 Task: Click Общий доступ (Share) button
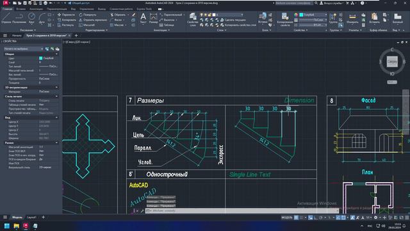[79, 3]
